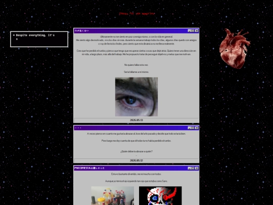Click the date 2026.05.13
Screen dimensions: 273x205
pyautogui.click(x=136, y=120)
